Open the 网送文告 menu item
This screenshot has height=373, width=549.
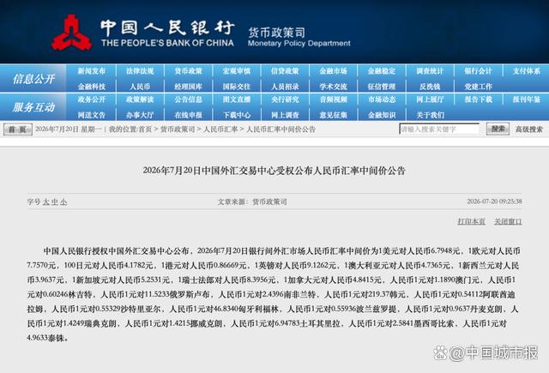point(92,115)
